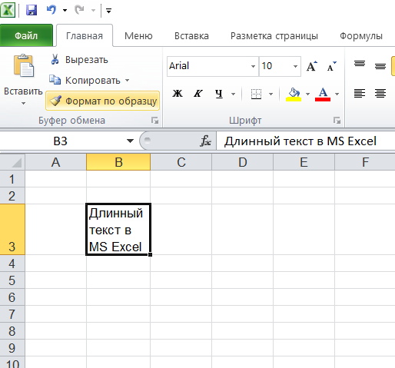This screenshot has height=368, width=395.
Task: Expand the Name Box dropdown next to B3
Action: 130,141
